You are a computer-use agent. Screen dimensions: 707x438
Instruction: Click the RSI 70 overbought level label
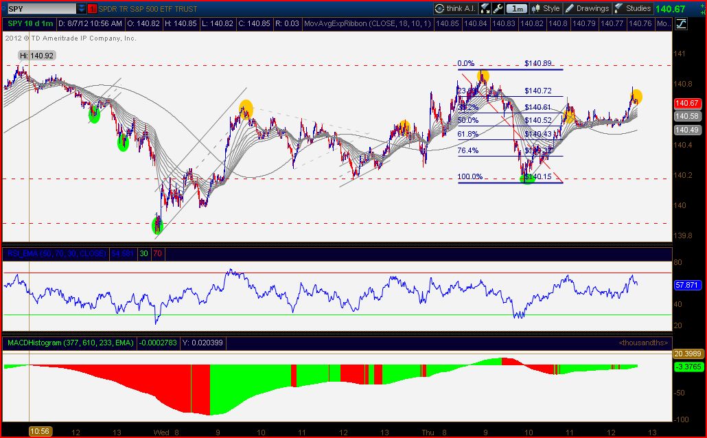click(x=157, y=253)
